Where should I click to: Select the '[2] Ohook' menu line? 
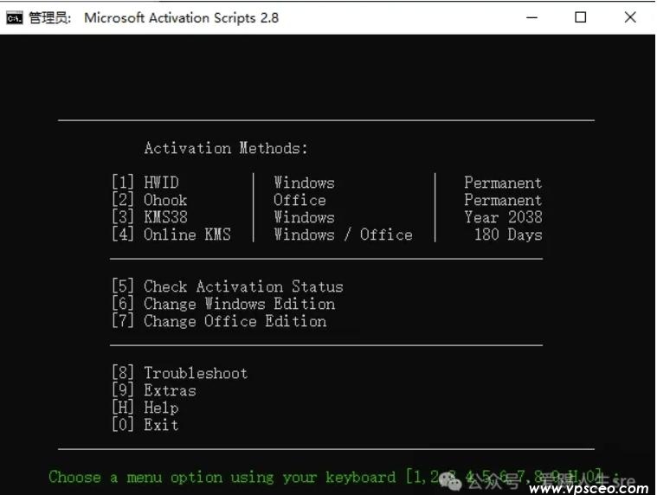pos(149,200)
